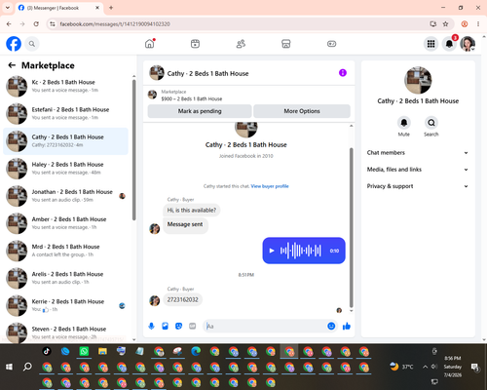
Task: Open a new browser tab
Action: tap(111, 8)
